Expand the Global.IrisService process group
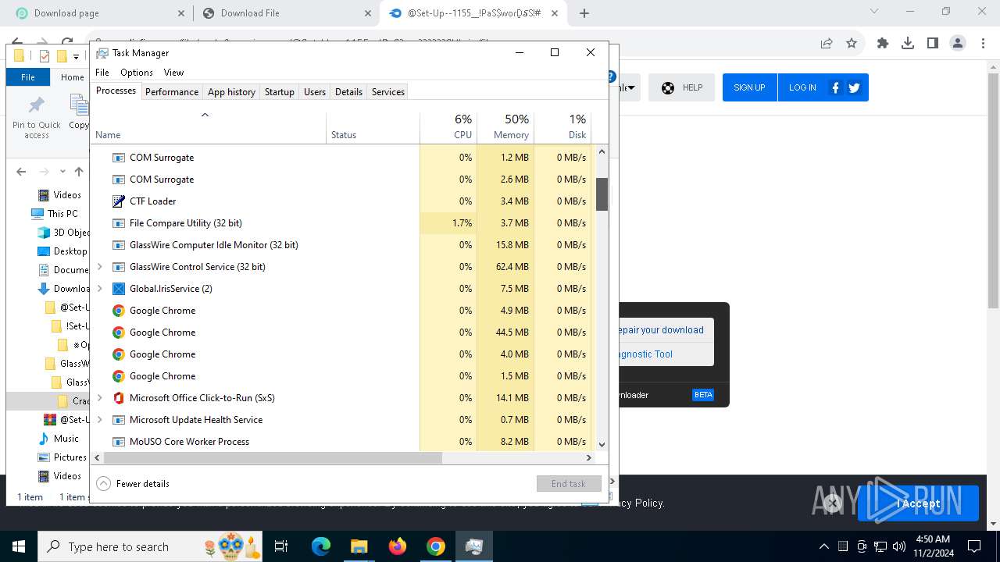1000x562 pixels. pos(99,289)
